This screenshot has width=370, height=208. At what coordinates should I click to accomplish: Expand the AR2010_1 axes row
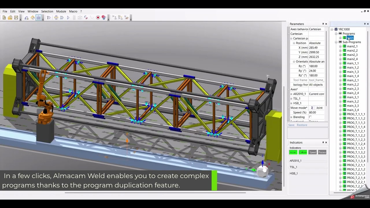(291, 94)
